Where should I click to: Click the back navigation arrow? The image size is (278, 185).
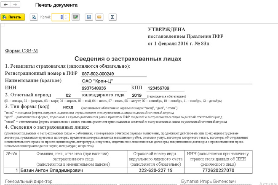(x=6, y=5)
